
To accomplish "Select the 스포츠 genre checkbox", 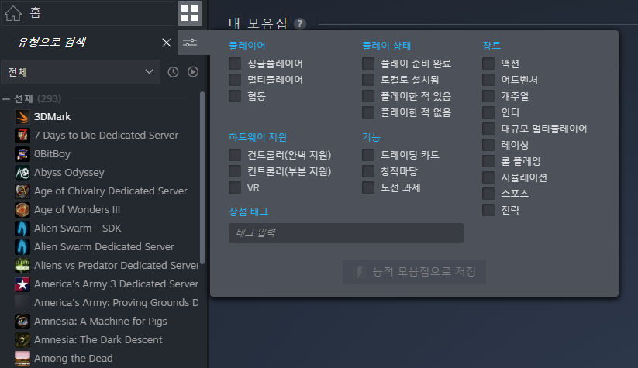I will 488,194.
